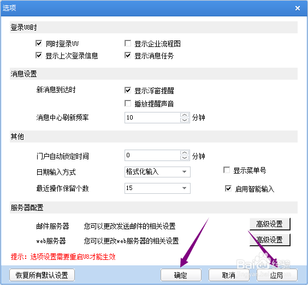Click the red 提示 restart notice text
The width and height of the screenshot is (308, 285).
pos(63,257)
